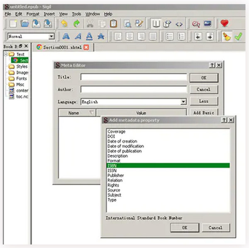Clean source with broom icon
The width and height of the screenshot is (249, 248).
point(227,36)
